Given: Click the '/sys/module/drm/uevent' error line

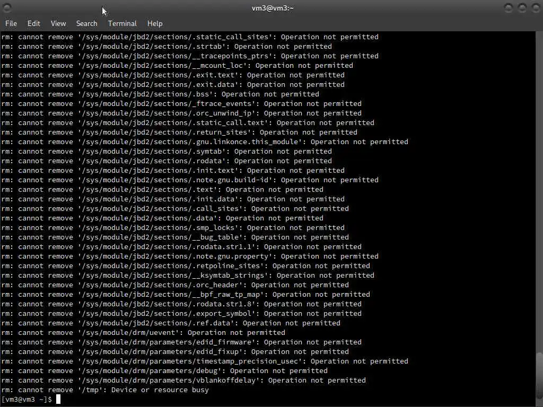Looking at the screenshot, I should (143, 333).
